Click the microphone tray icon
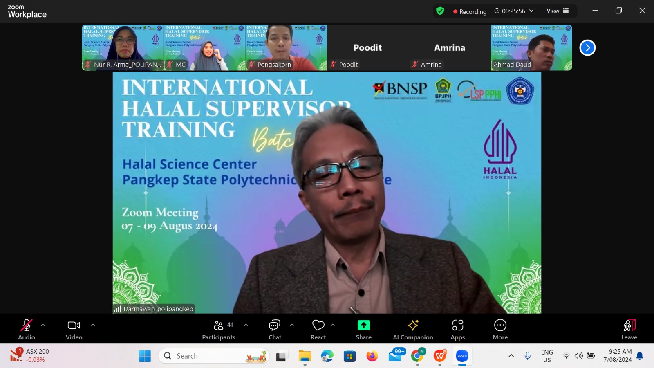This screenshot has width=654, height=368. click(528, 356)
